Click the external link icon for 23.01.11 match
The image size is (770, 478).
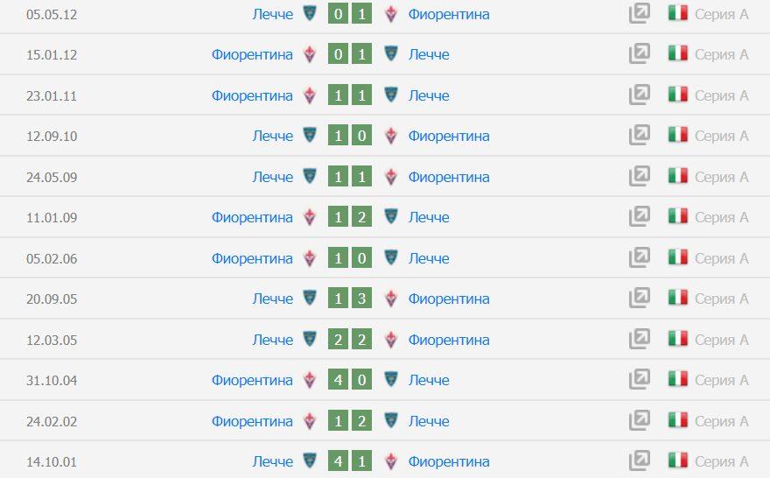pos(640,95)
